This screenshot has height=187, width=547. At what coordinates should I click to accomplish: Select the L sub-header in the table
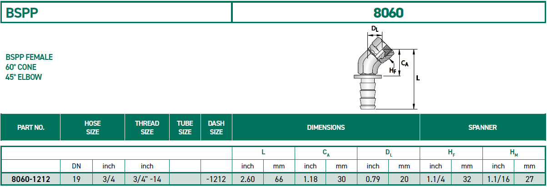(263, 153)
